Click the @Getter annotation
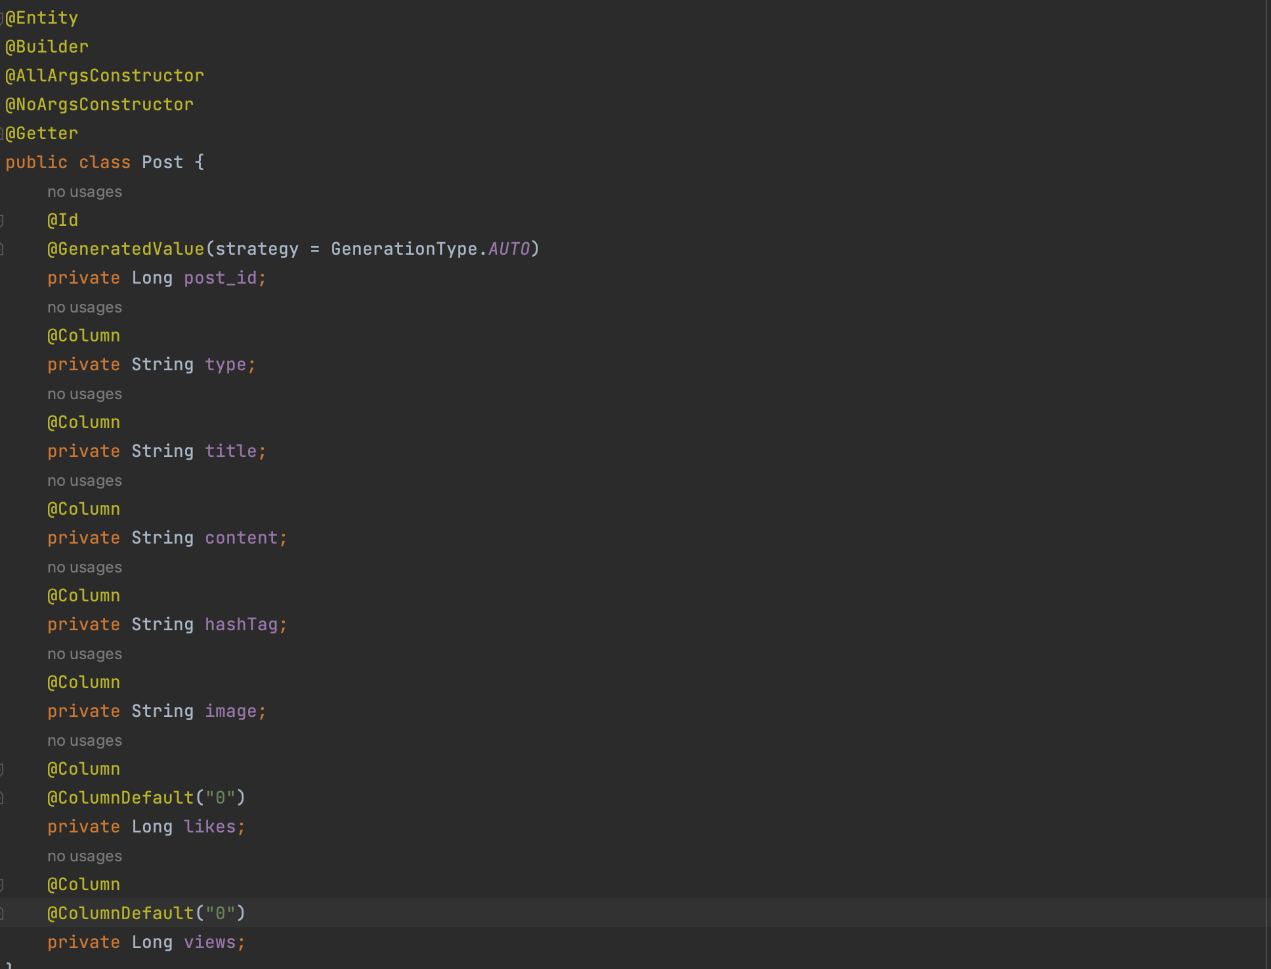1271x969 pixels. tap(42, 133)
